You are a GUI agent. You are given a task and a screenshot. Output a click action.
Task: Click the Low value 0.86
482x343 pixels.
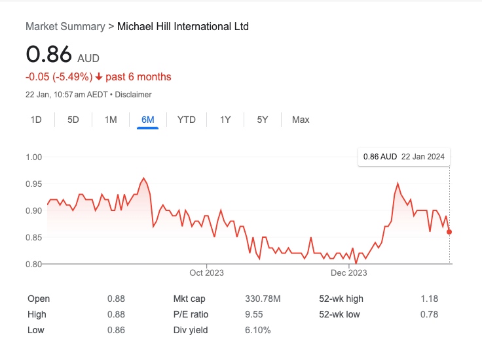116,330
